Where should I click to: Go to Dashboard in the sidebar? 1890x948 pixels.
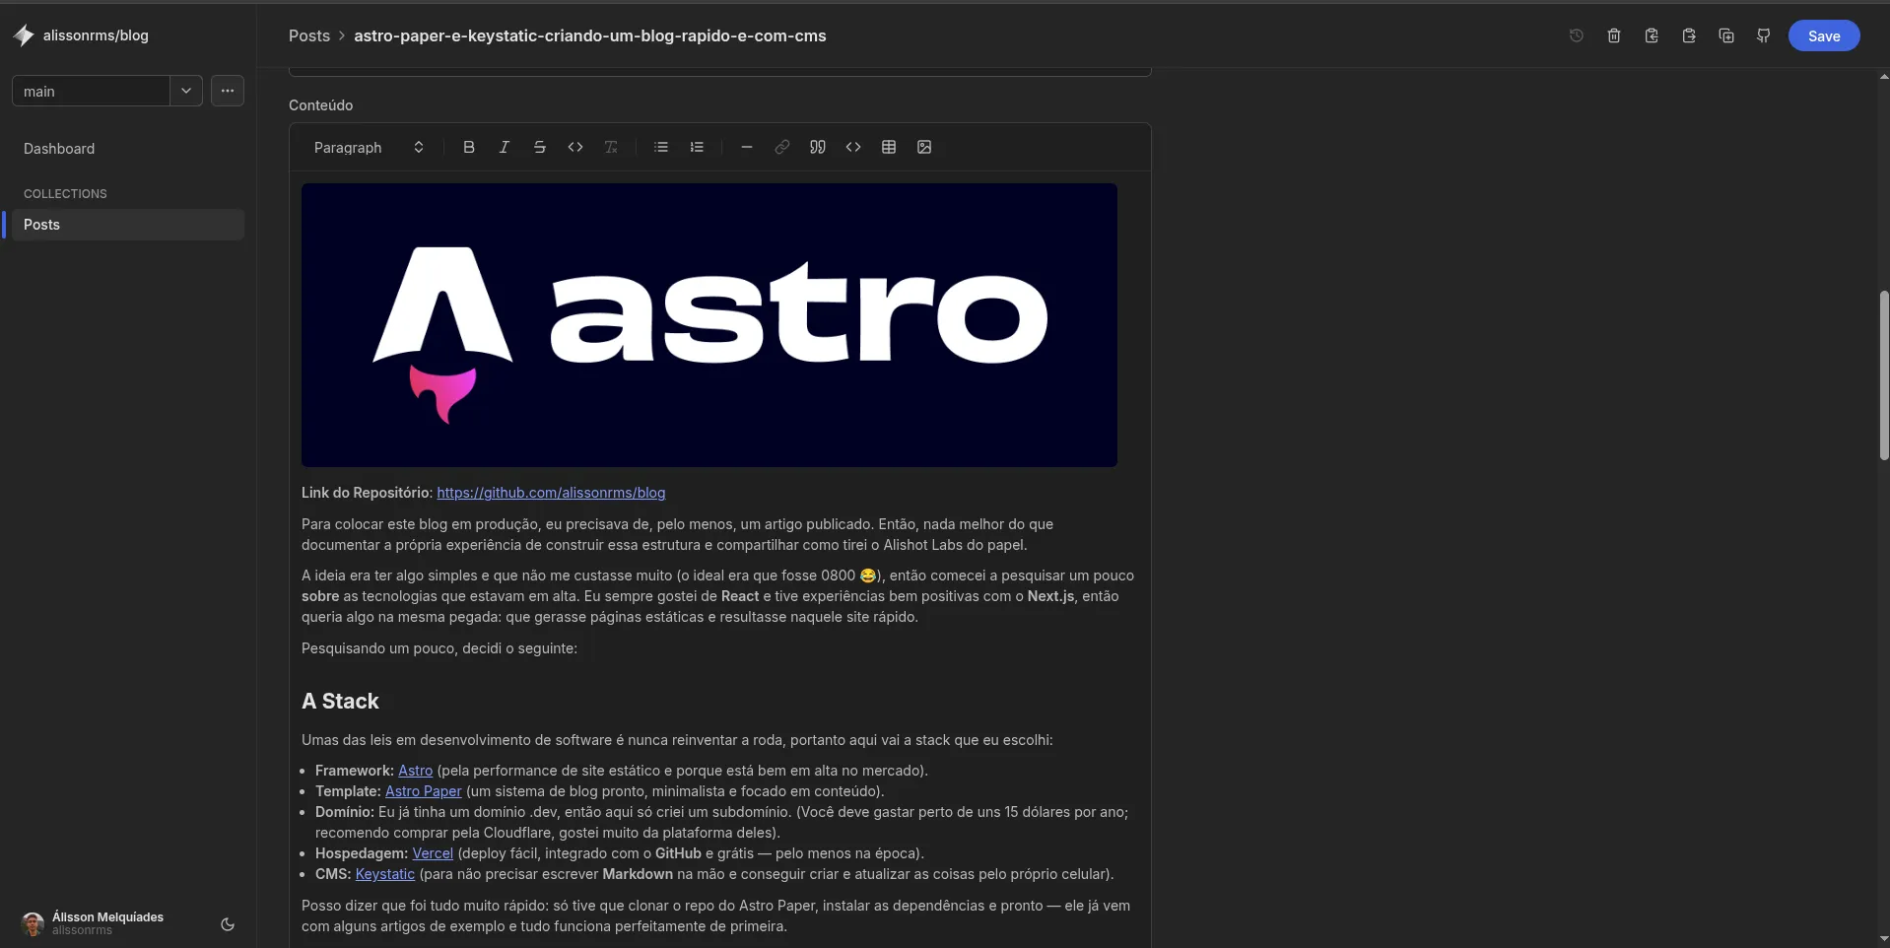[x=59, y=149]
